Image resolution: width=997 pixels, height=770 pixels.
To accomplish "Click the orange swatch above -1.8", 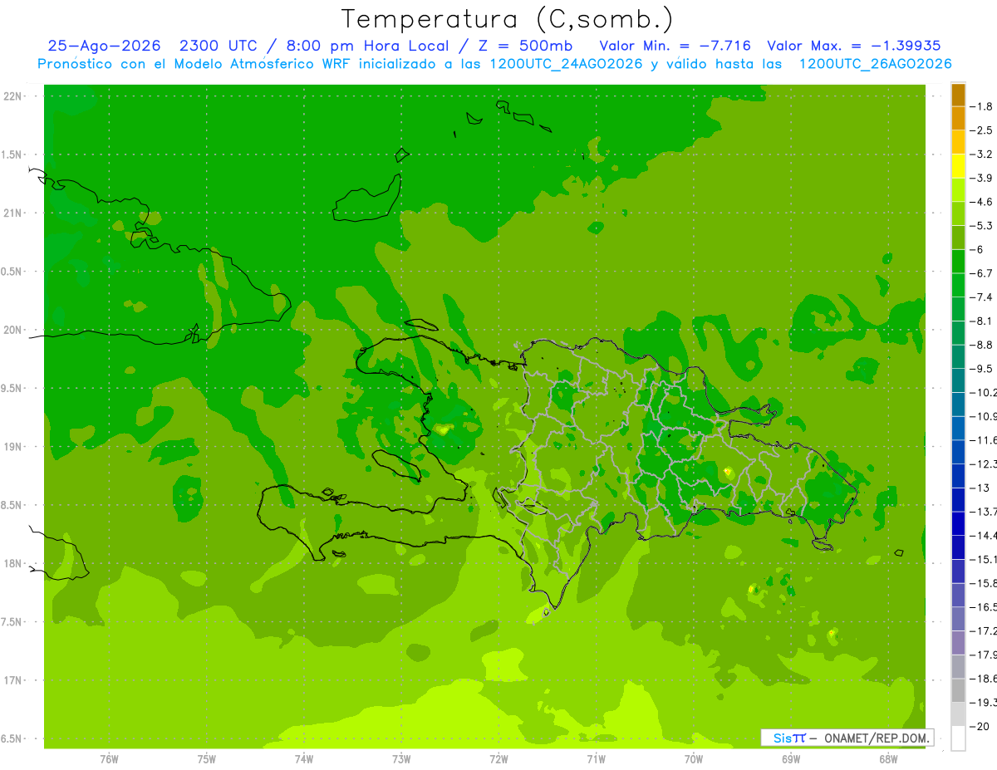I will [x=958, y=95].
